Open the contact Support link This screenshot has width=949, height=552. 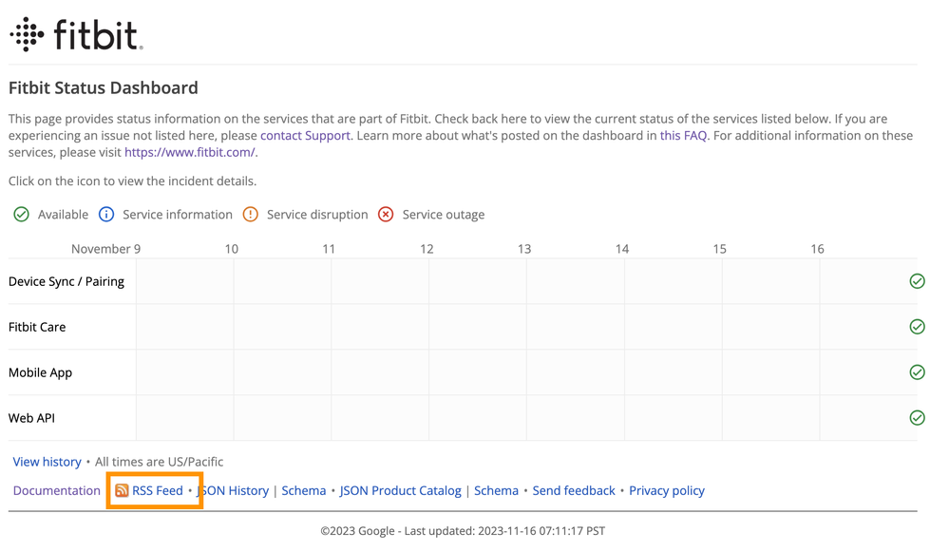[x=305, y=136]
